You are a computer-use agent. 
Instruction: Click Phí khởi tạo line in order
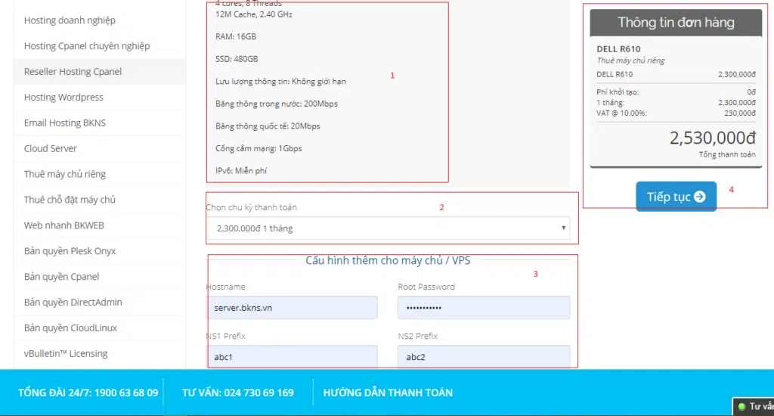(x=676, y=92)
